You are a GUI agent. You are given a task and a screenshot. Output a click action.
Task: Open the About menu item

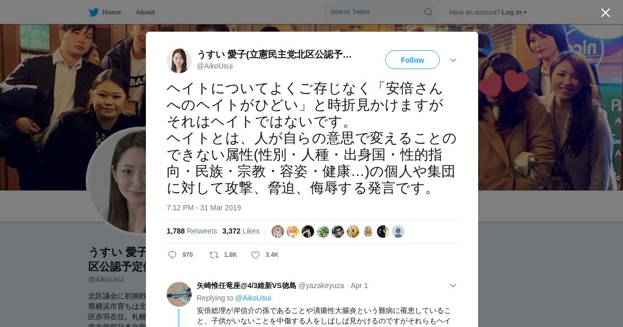145,12
